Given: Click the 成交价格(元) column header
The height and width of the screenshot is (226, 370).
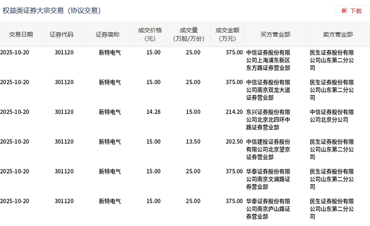Looking at the screenshot, I should [150, 34].
